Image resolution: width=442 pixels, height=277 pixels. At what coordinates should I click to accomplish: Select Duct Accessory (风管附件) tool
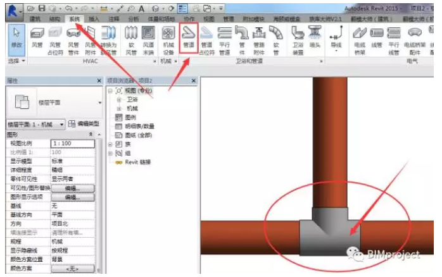pos(90,40)
